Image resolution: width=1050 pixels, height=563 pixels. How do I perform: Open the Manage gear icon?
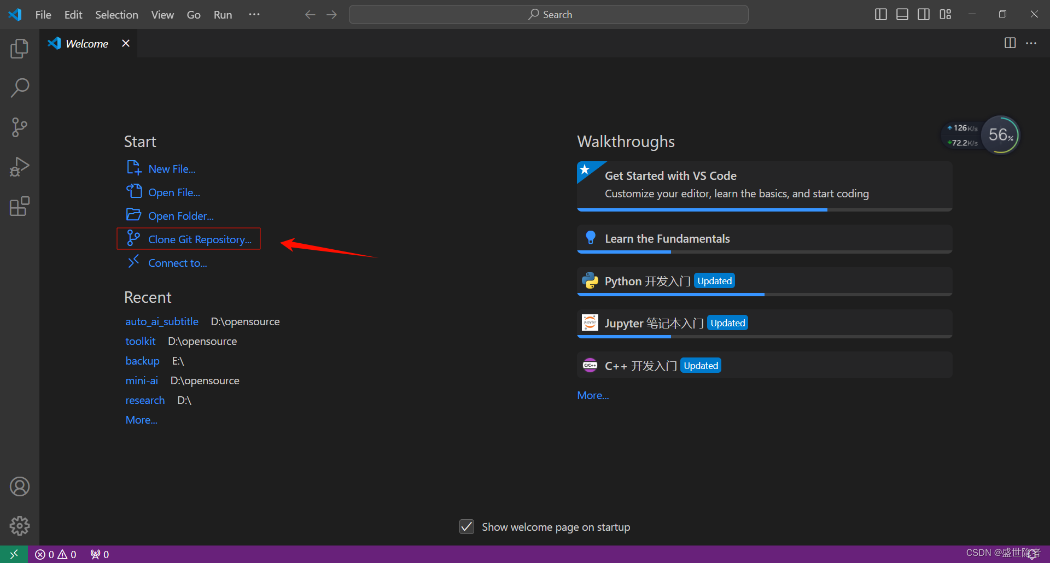click(x=20, y=526)
